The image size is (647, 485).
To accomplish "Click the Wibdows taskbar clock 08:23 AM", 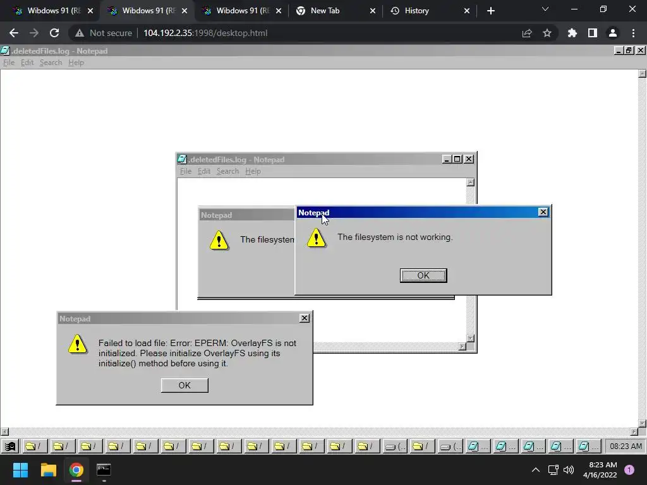I will click(626, 446).
